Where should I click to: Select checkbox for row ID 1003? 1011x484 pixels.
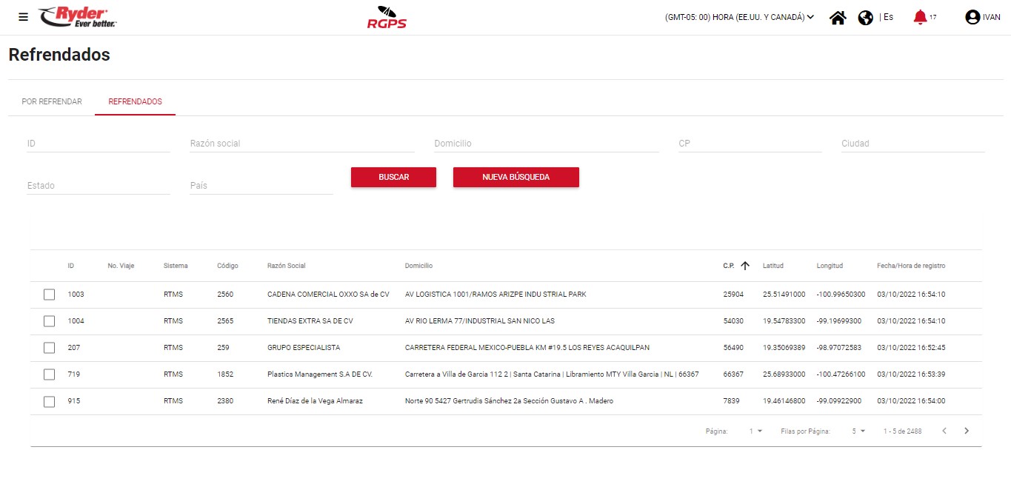tap(49, 295)
